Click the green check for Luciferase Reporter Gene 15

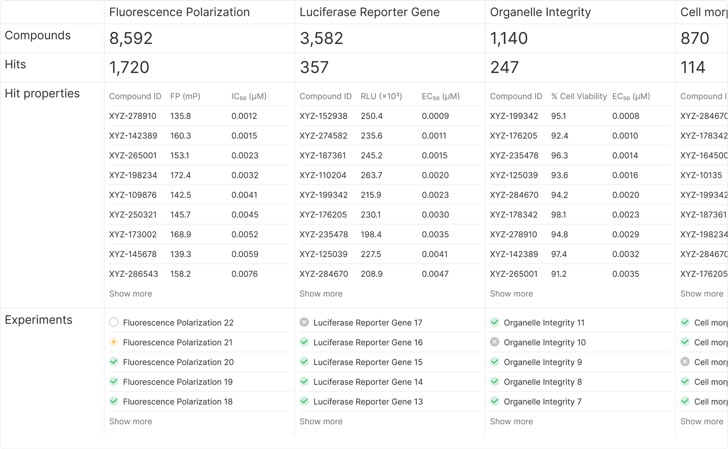304,362
